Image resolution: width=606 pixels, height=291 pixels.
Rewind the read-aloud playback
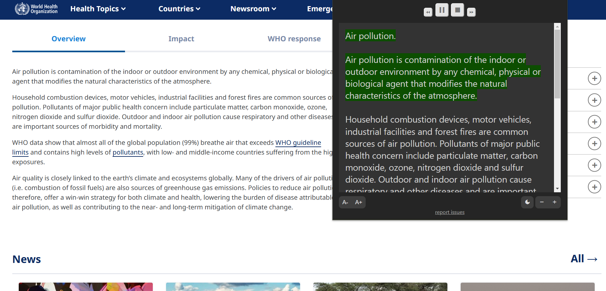point(428,12)
